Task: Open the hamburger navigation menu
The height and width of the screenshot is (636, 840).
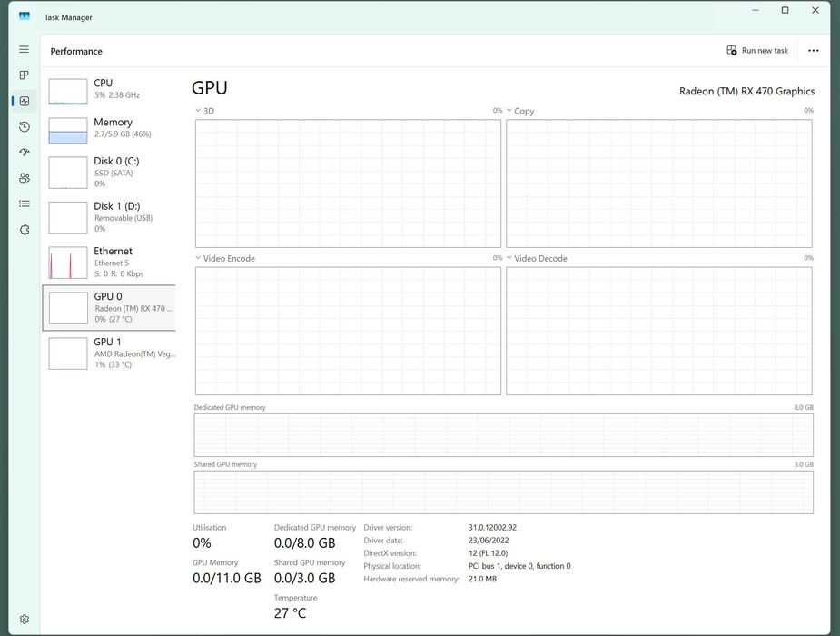Action: click(x=25, y=49)
